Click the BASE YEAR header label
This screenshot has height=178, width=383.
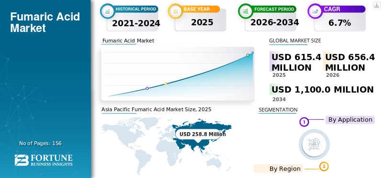click(x=197, y=9)
